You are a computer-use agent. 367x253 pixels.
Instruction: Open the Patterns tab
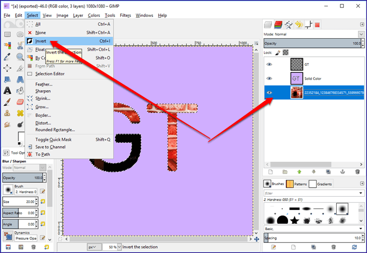(296, 184)
